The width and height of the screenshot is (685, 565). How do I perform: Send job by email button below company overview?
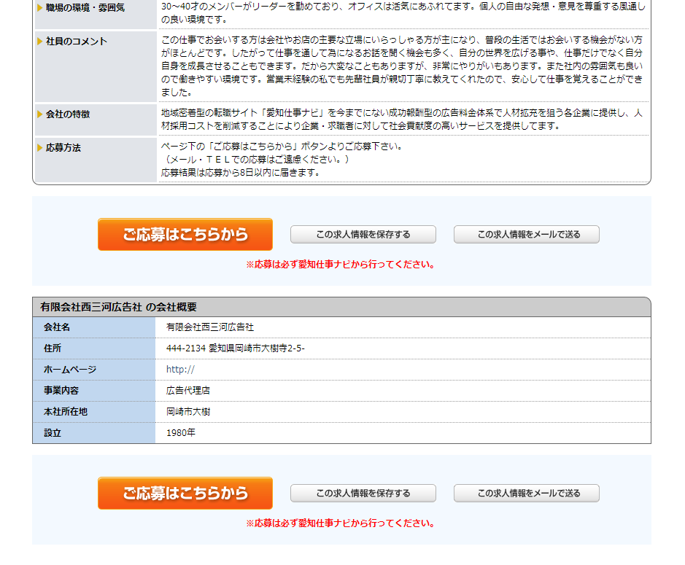coord(526,494)
